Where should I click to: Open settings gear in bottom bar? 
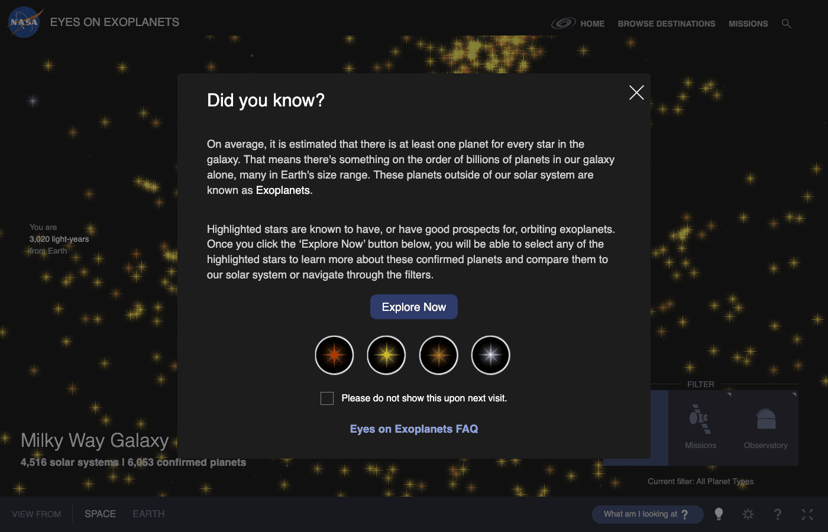pyautogui.click(x=748, y=514)
